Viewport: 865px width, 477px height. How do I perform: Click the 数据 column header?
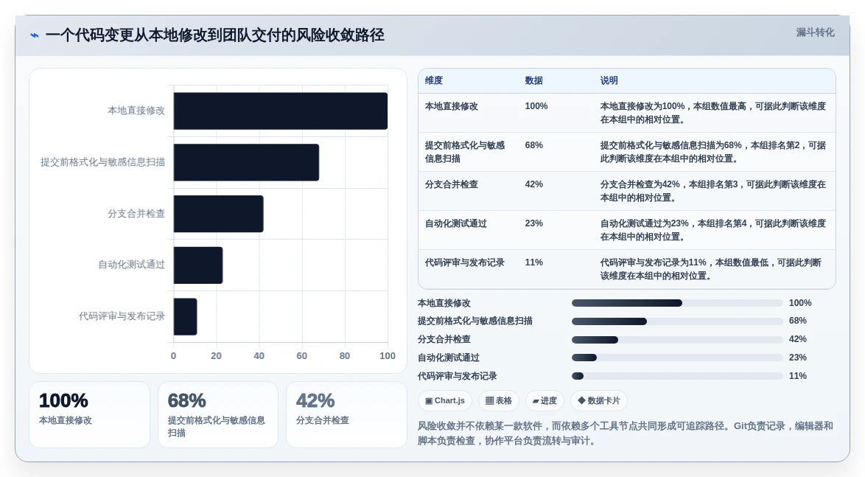click(x=533, y=80)
